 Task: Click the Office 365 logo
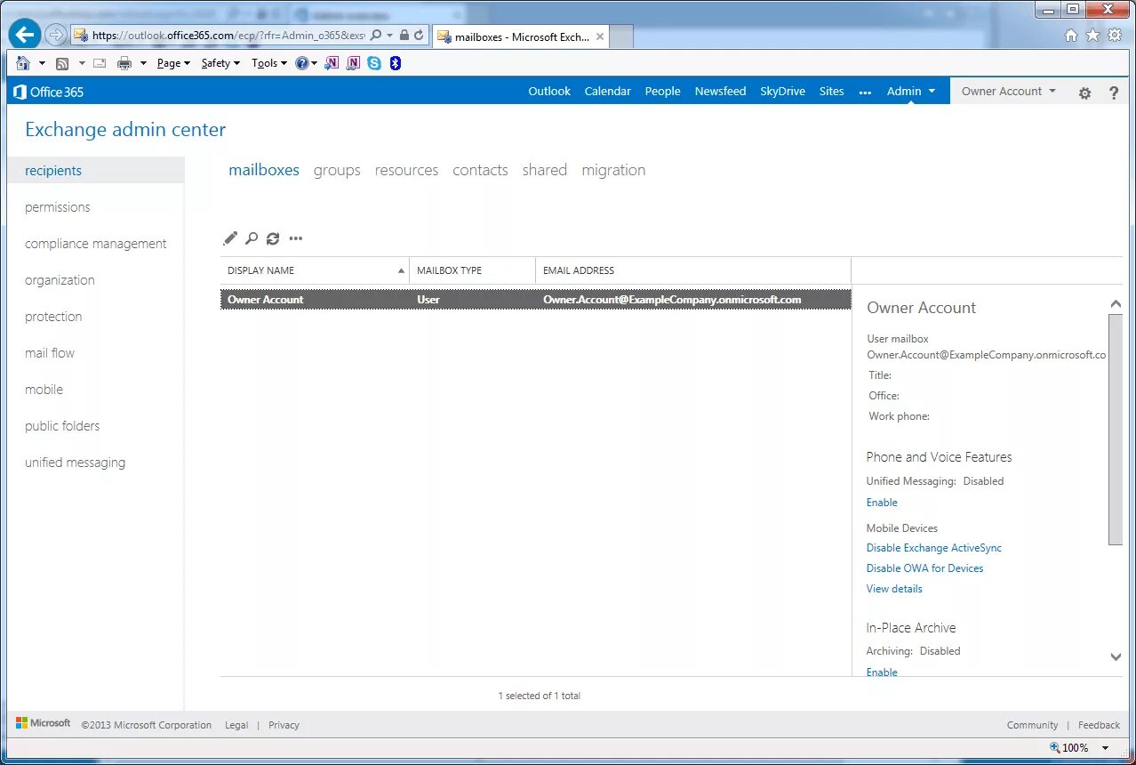(48, 92)
